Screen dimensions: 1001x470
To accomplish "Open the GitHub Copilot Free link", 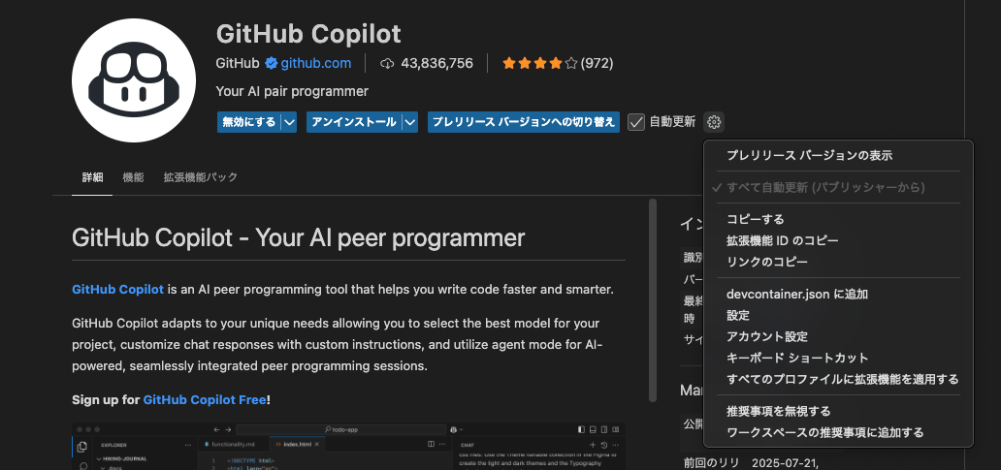I will (205, 400).
